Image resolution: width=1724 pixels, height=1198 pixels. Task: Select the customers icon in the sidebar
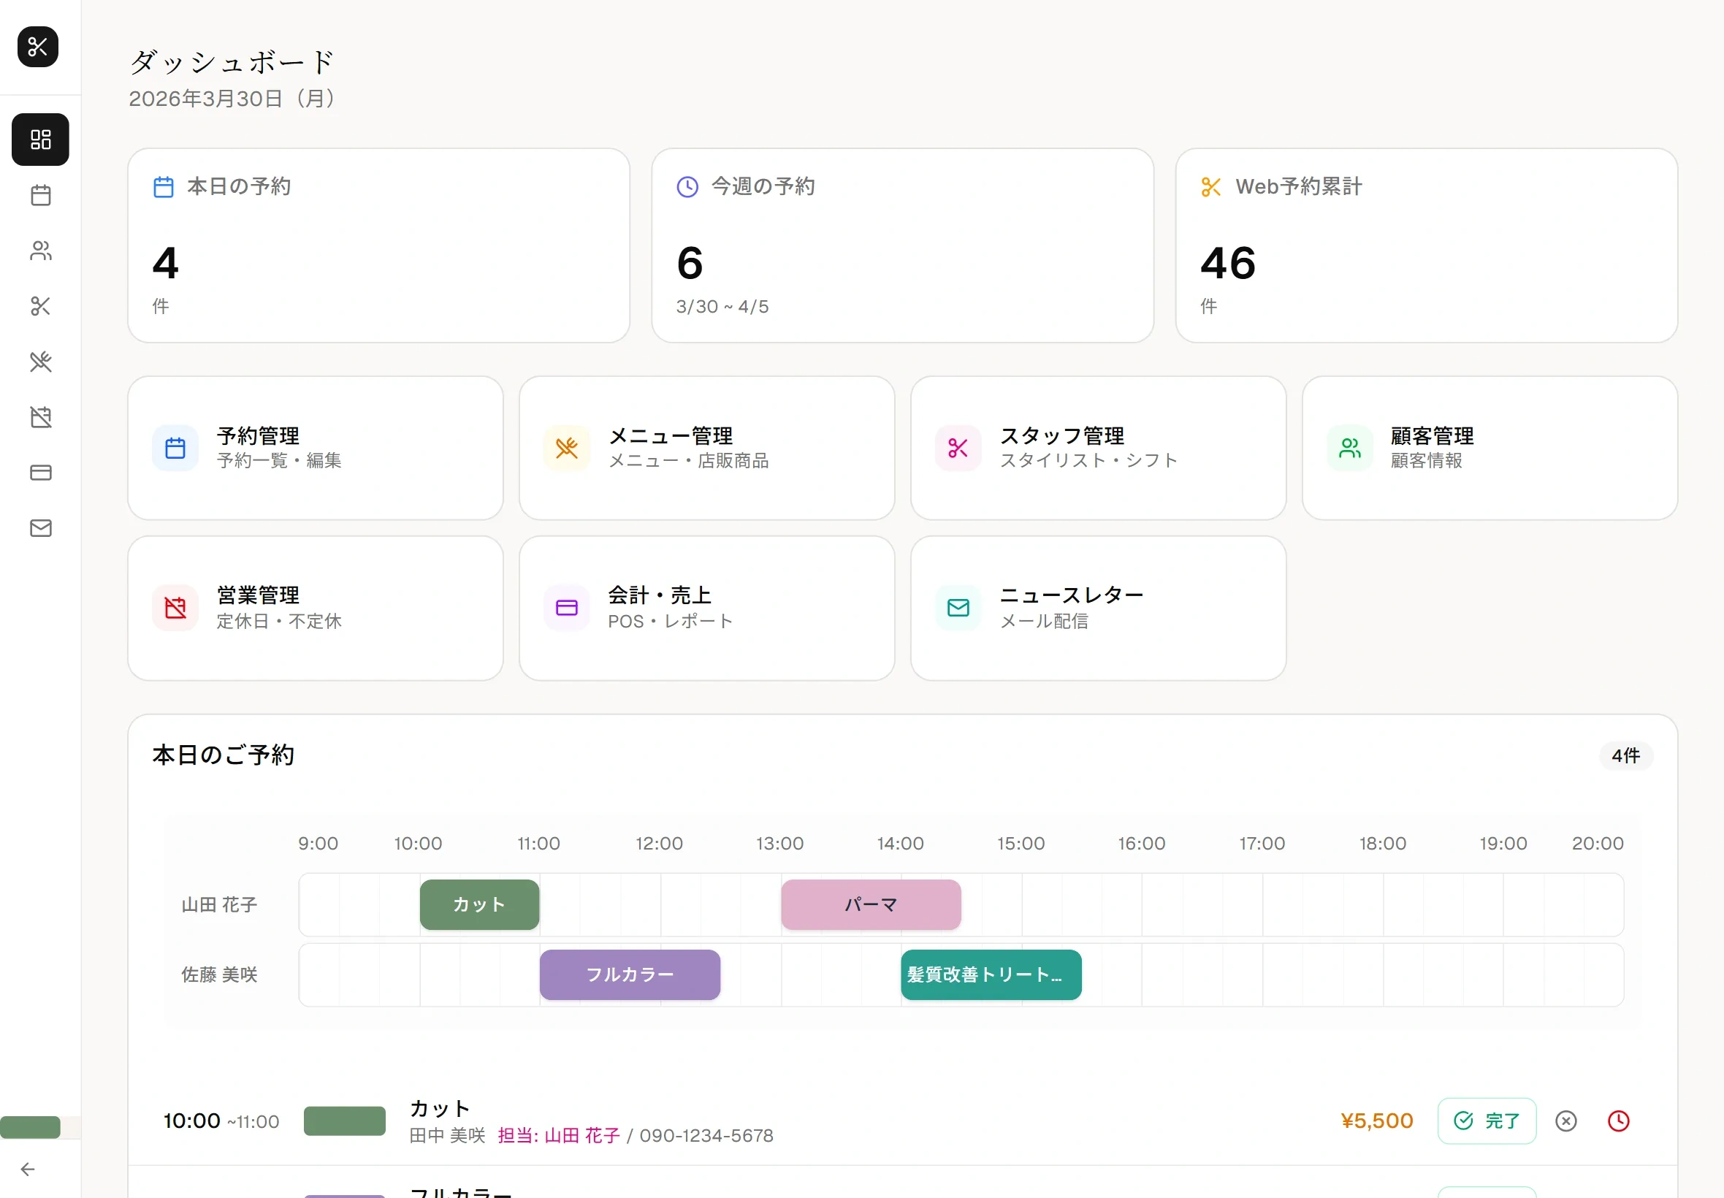pos(40,251)
